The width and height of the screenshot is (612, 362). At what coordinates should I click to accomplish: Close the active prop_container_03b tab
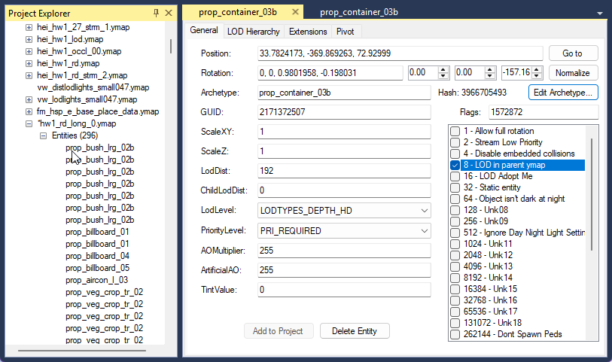pos(295,12)
